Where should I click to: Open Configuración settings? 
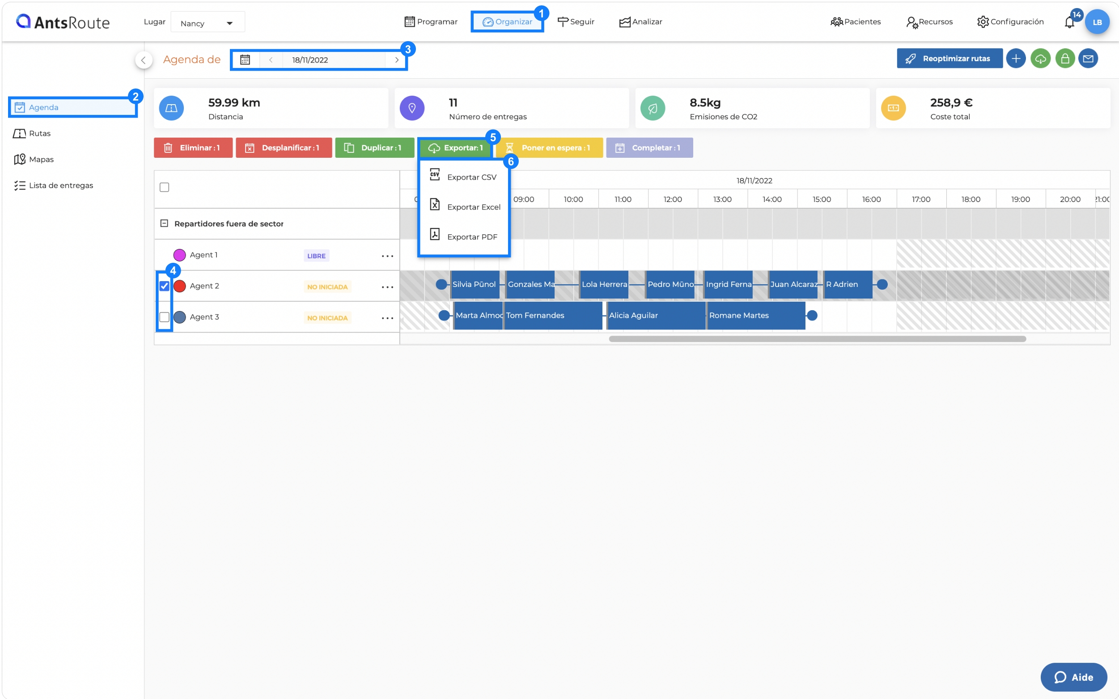[1010, 22]
